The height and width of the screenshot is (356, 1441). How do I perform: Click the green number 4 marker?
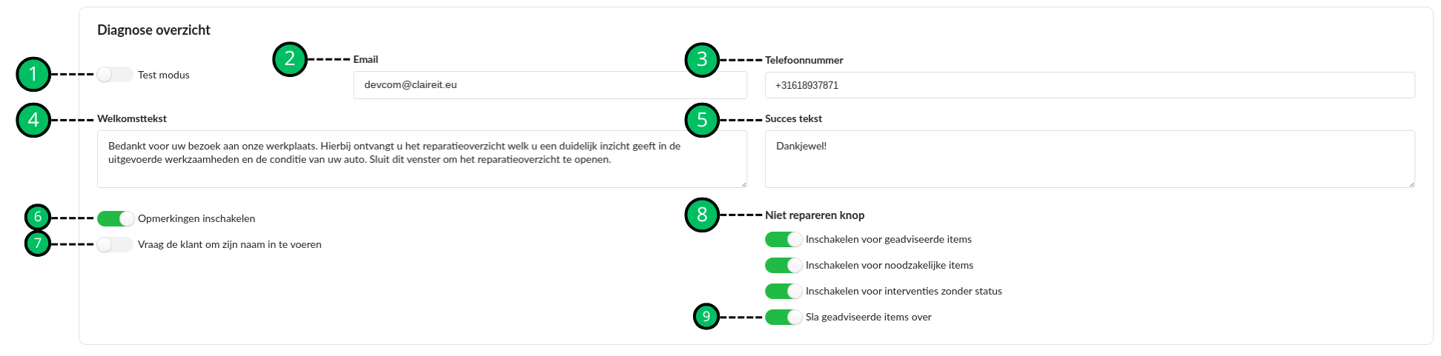[33, 120]
